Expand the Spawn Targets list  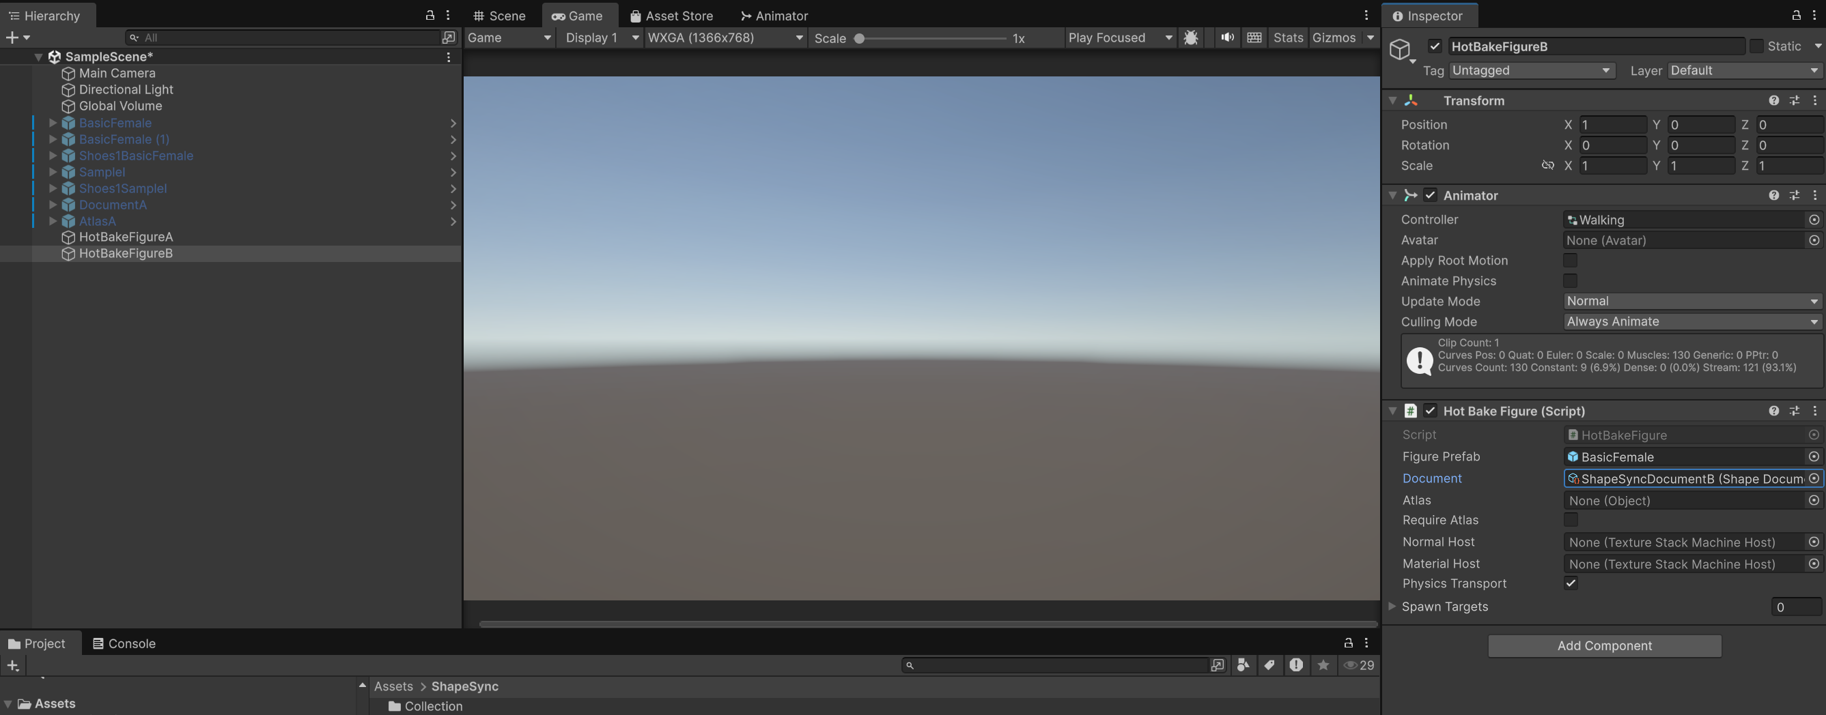tap(1392, 606)
